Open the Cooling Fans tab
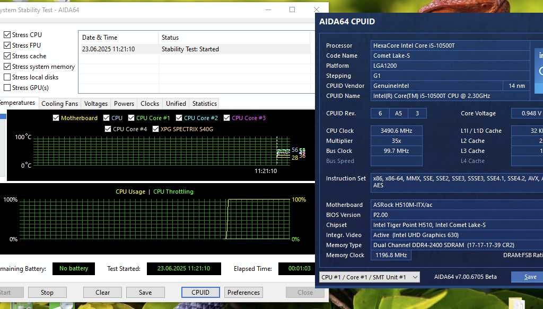The width and height of the screenshot is (543, 309). (59, 104)
